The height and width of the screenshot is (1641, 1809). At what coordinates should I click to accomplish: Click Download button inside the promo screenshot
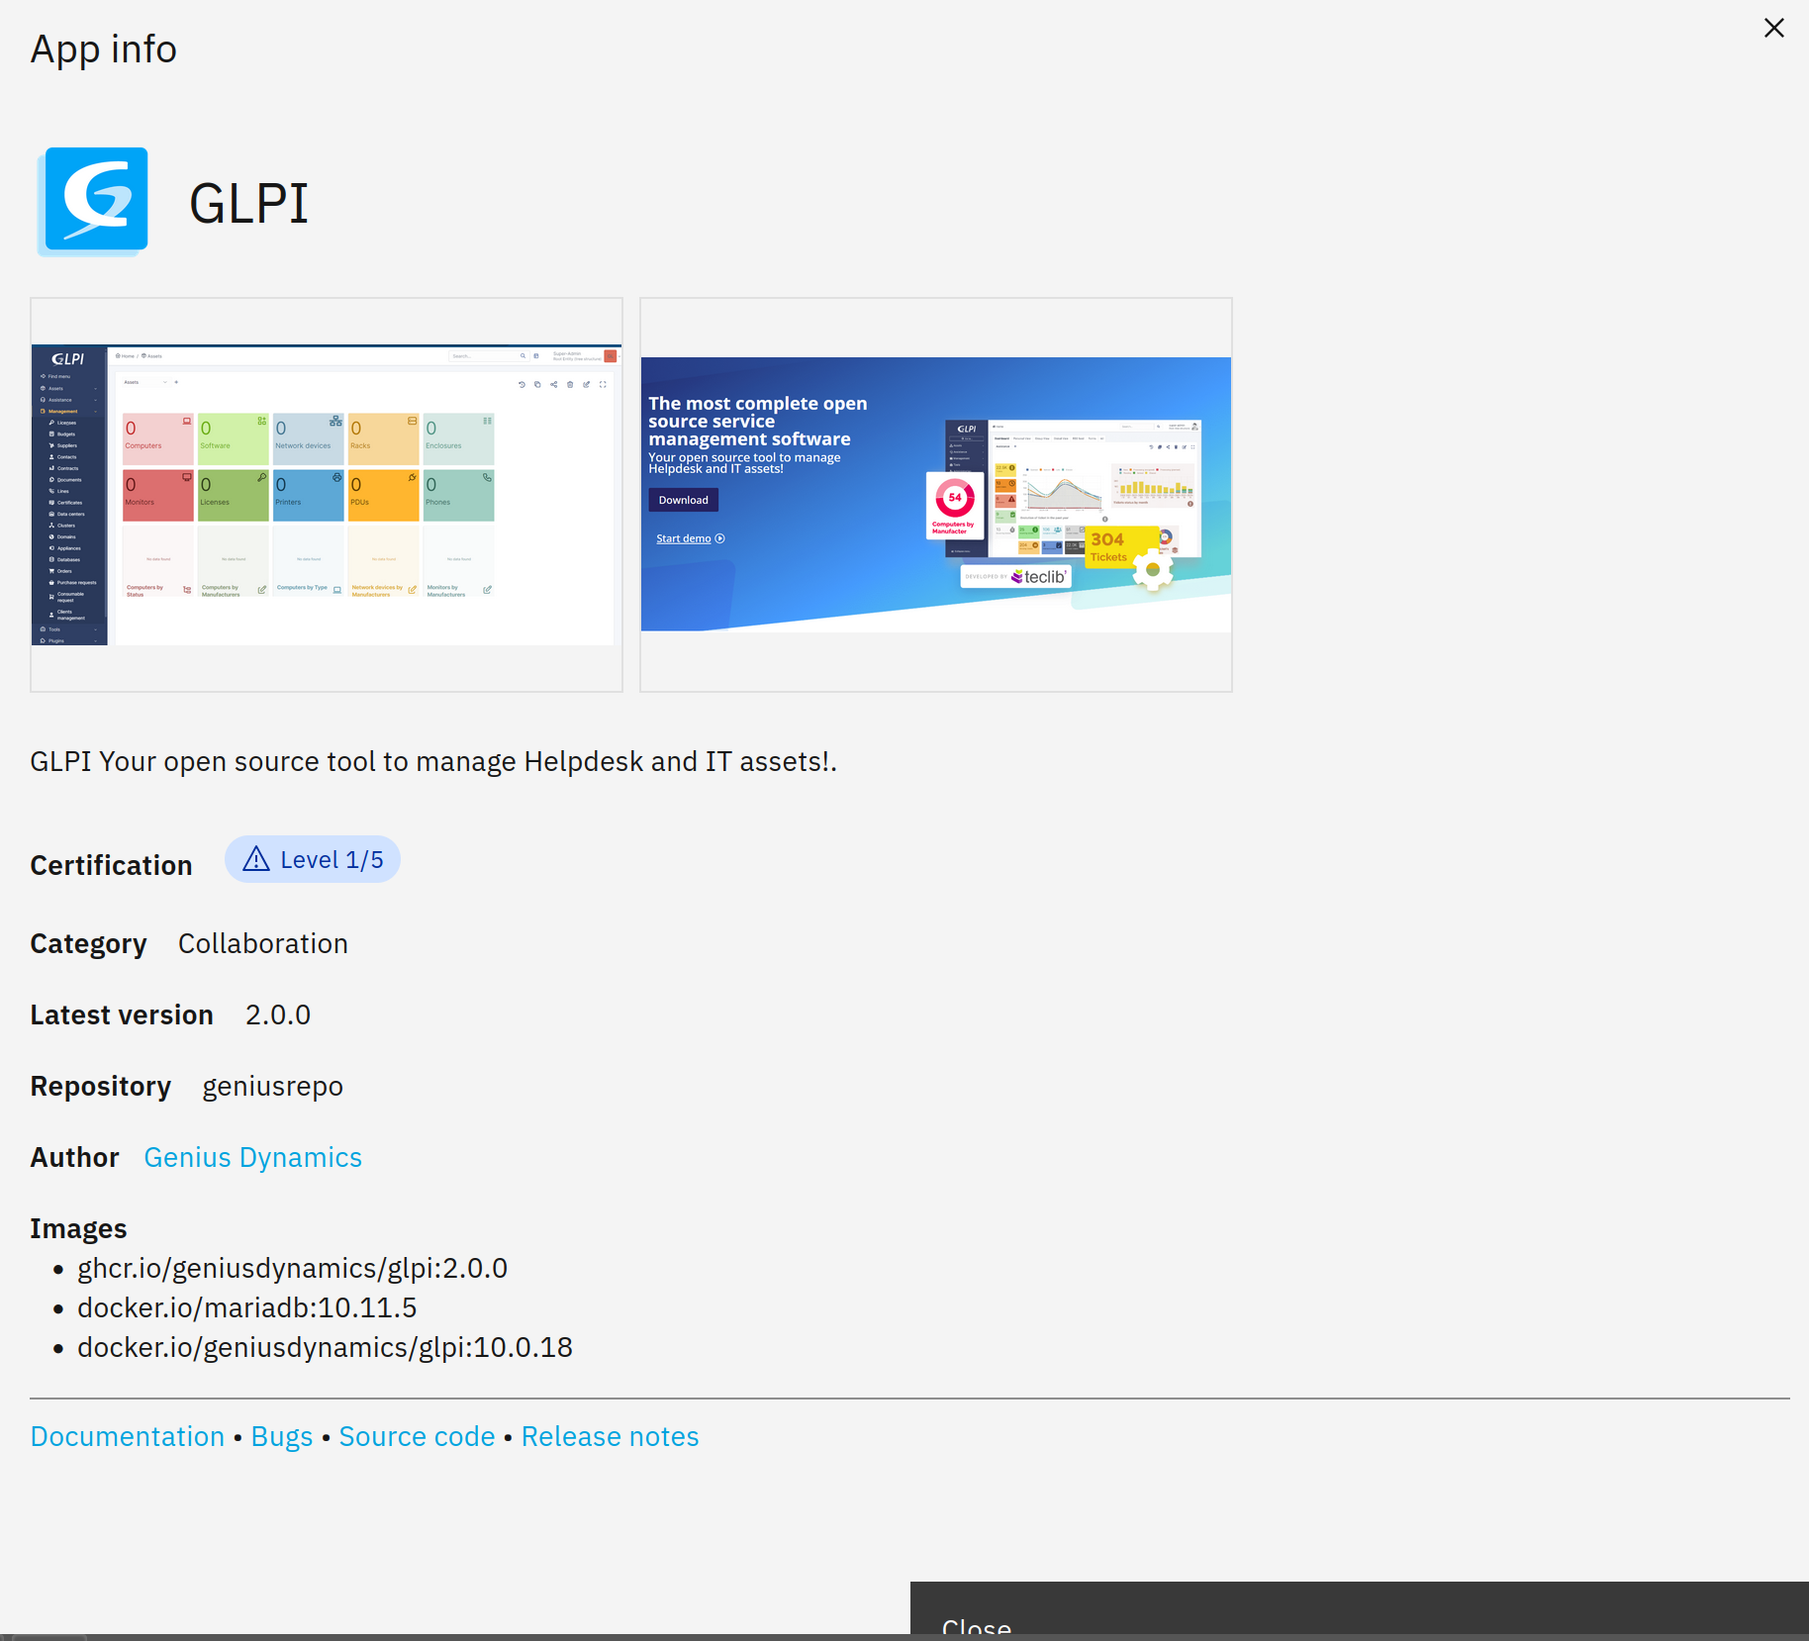683,500
